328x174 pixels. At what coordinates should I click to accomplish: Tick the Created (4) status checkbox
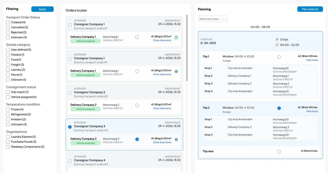(8, 22)
